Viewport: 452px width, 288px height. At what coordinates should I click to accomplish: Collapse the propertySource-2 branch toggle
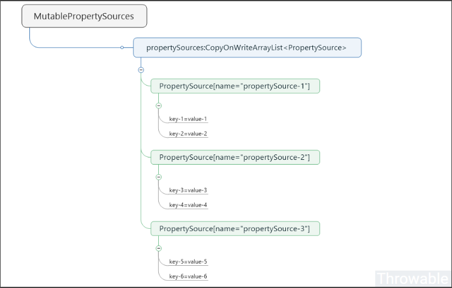pyautogui.click(x=158, y=177)
